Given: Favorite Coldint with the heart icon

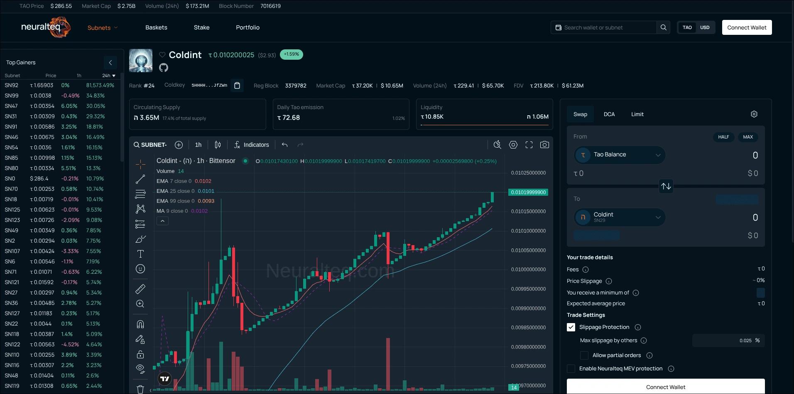Looking at the screenshot, I should tap(162, 55).
